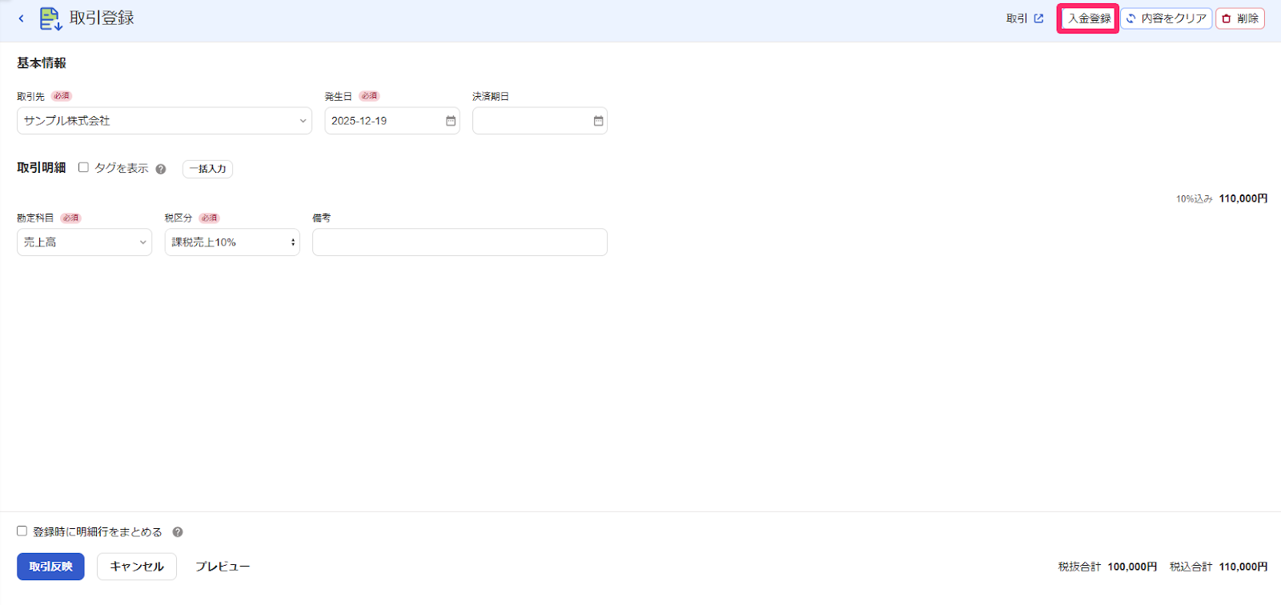Open calendar picker for 決済期日
The width and height of the screenshot is (1281, 605).
(598, 121)
